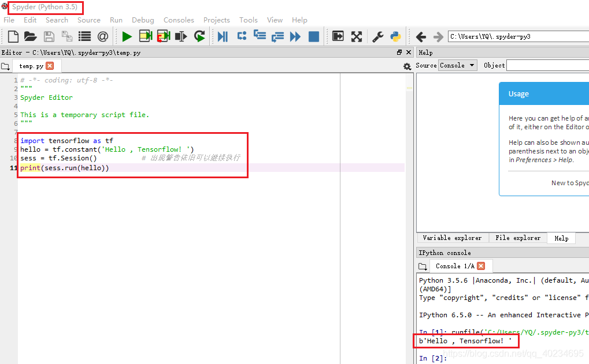Viewport: 589px width, 364px height.
Task: Switch to Variable explorer tab
Action: 452,238
